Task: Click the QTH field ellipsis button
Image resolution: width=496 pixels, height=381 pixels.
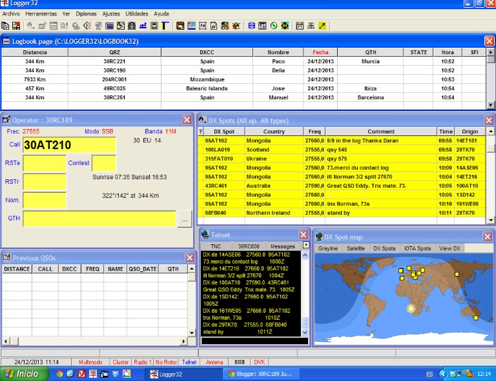Action: (x=185, y=219)
